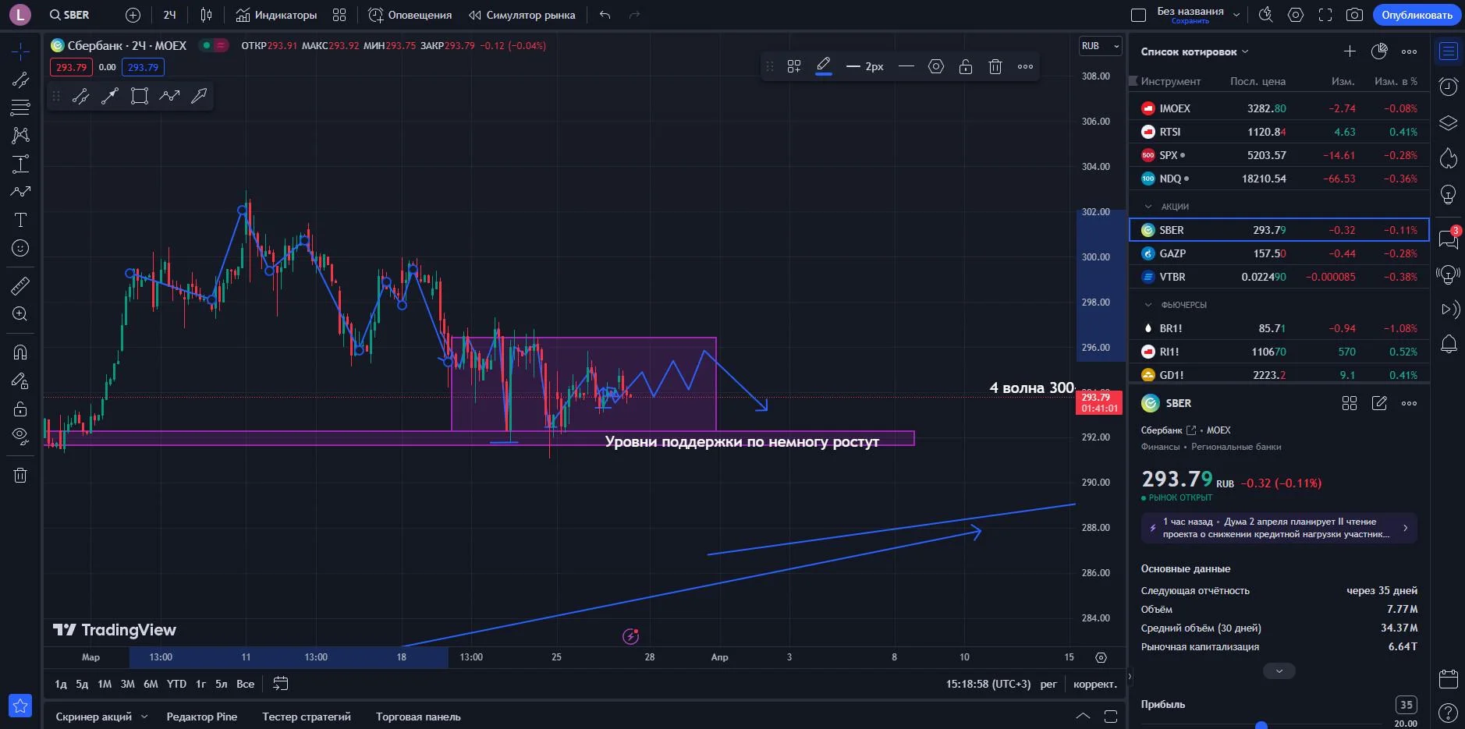1465x729 pixels.
Task: Open the Редактор Pine tab
Action: pyautogui.click(x=202, y=717)
